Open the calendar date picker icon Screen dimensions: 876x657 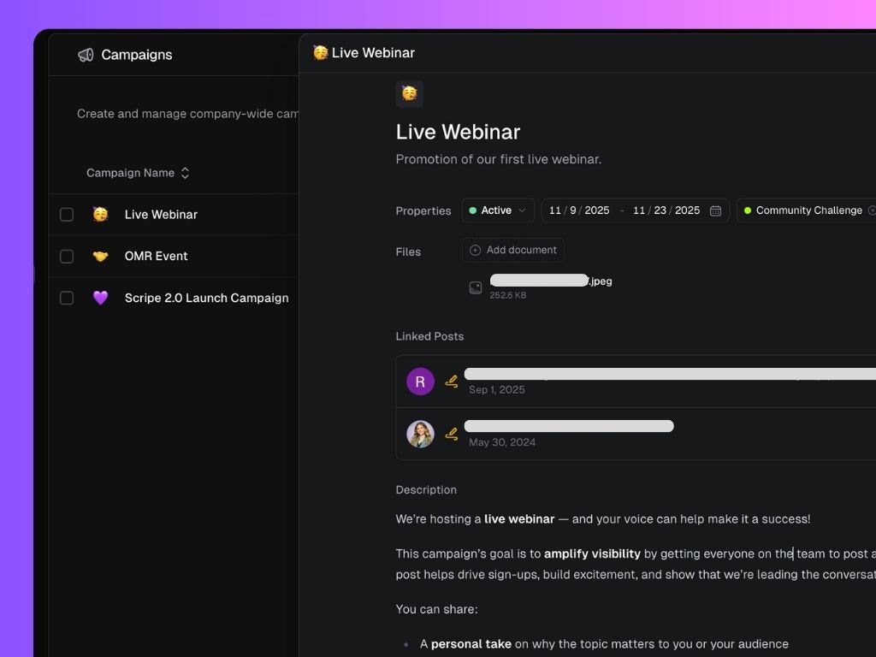pyautogui.click(x=715, y=210)
